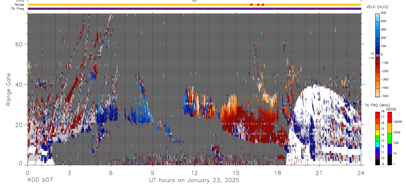Click the 'Range Gate' y-axis label
406x187 pixels.
(x=8, y=89)
